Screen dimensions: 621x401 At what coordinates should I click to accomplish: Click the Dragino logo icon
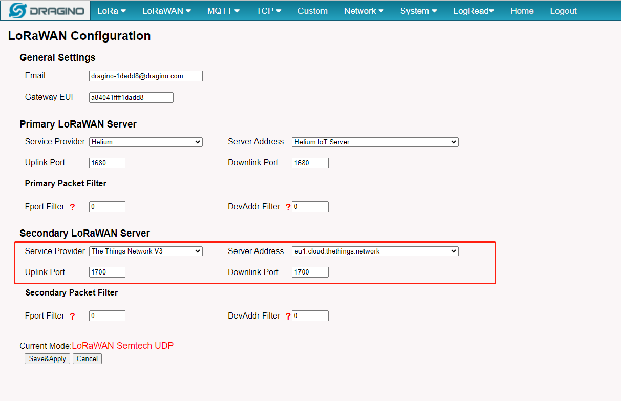(18, 11)
